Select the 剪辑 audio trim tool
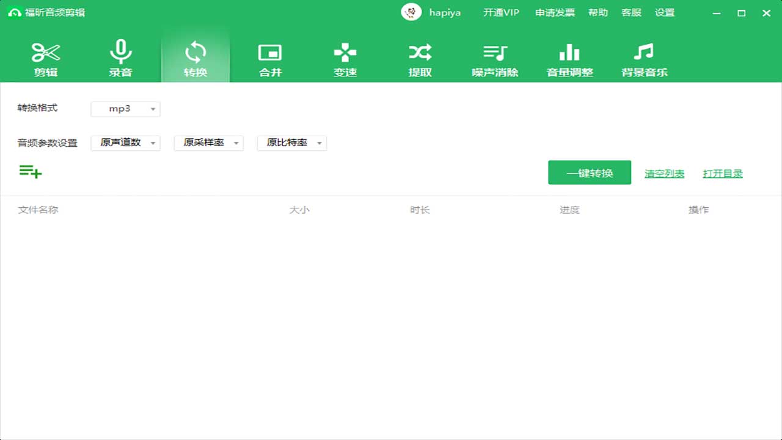782x440 pixels. click(46, 58)
